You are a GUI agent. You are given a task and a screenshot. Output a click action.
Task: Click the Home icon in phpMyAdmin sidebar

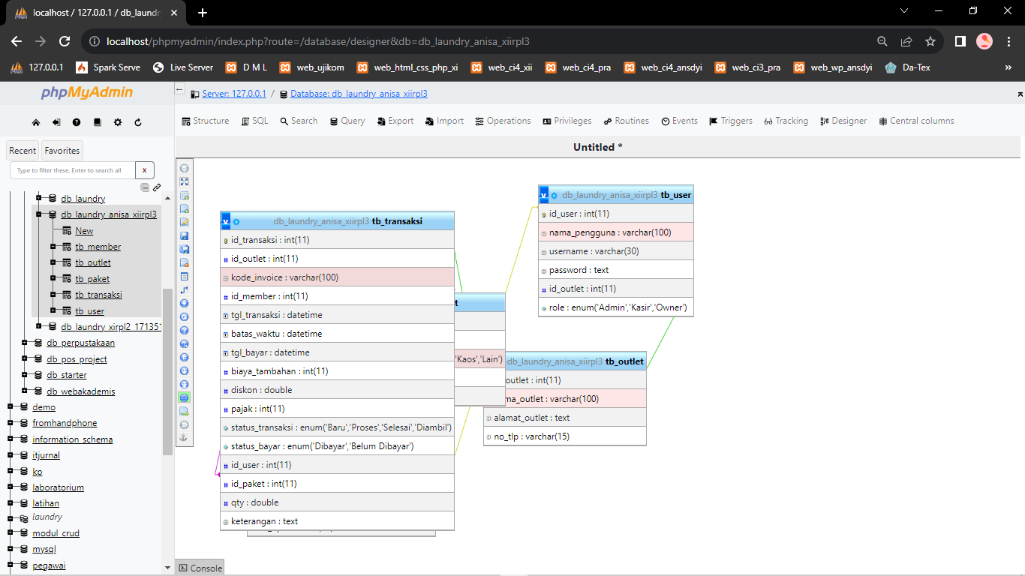(x=36, y=122)
